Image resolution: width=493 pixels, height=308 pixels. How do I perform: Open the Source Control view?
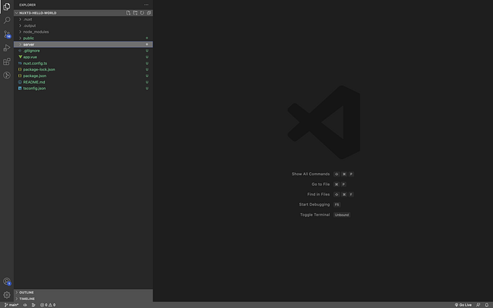(x=7, y=34)
